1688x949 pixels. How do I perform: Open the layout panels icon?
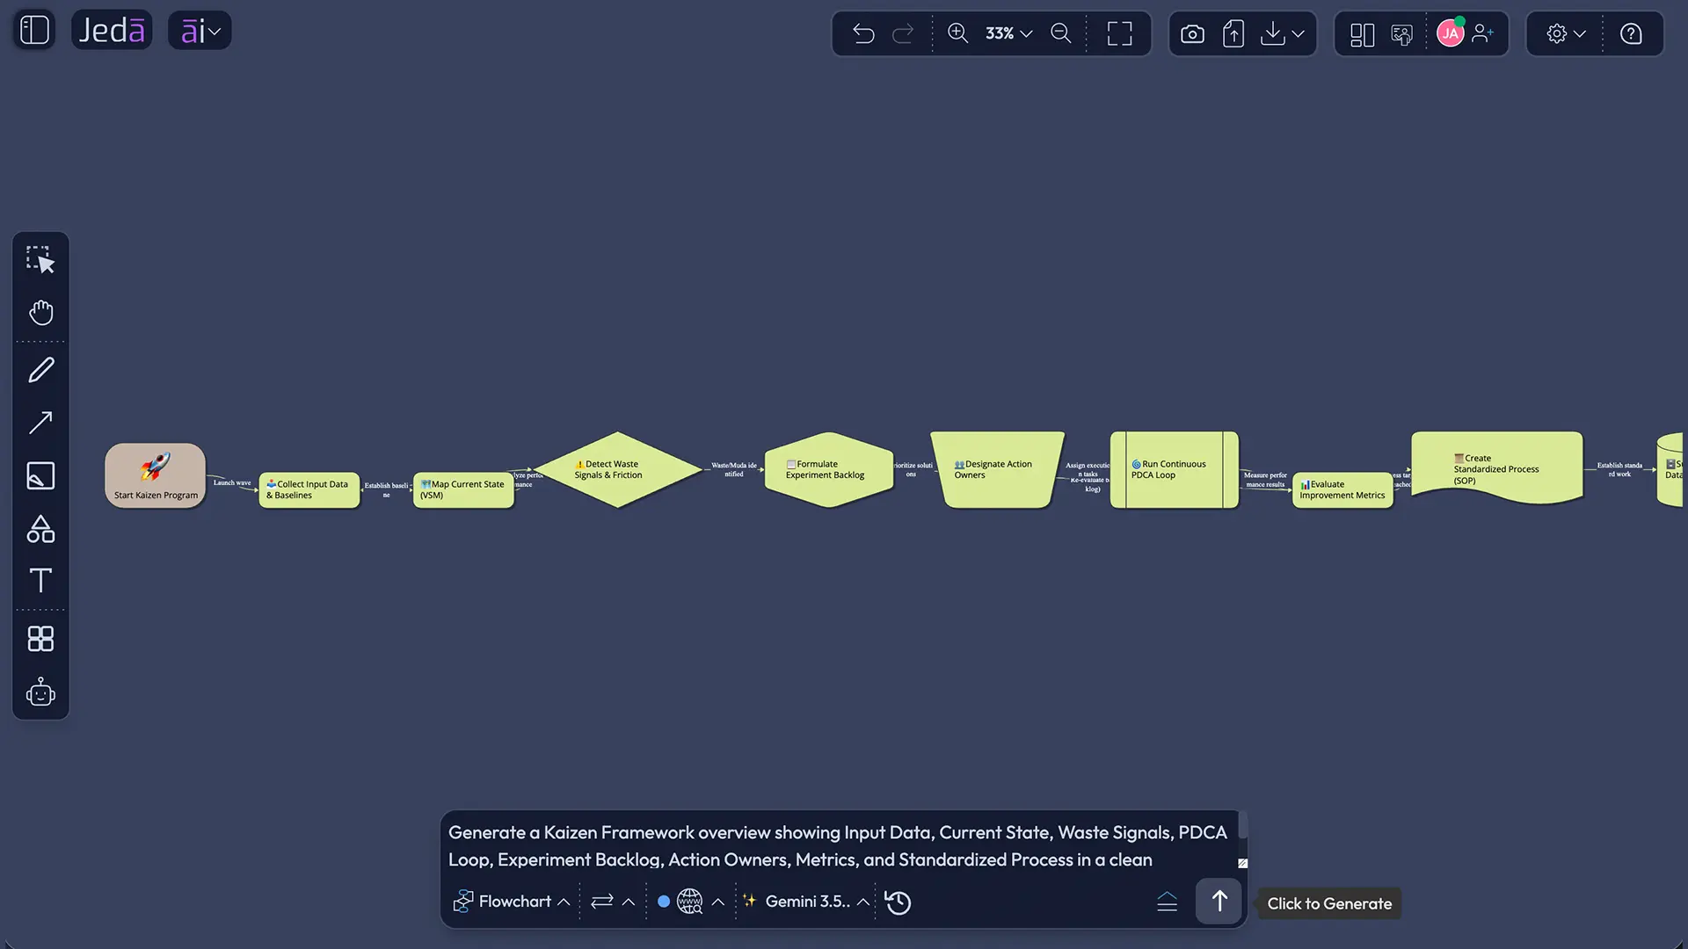(1362, 33)
